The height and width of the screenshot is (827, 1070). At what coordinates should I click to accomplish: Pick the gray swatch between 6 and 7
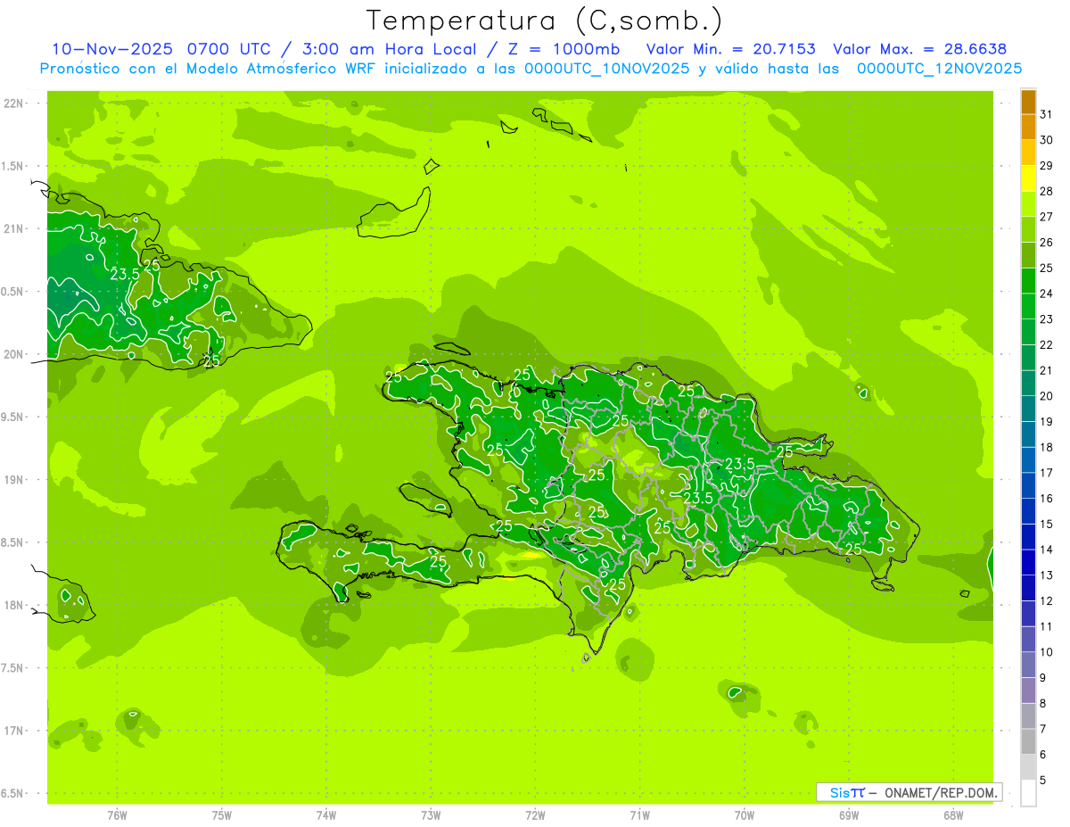click(x=1028, y=741)
